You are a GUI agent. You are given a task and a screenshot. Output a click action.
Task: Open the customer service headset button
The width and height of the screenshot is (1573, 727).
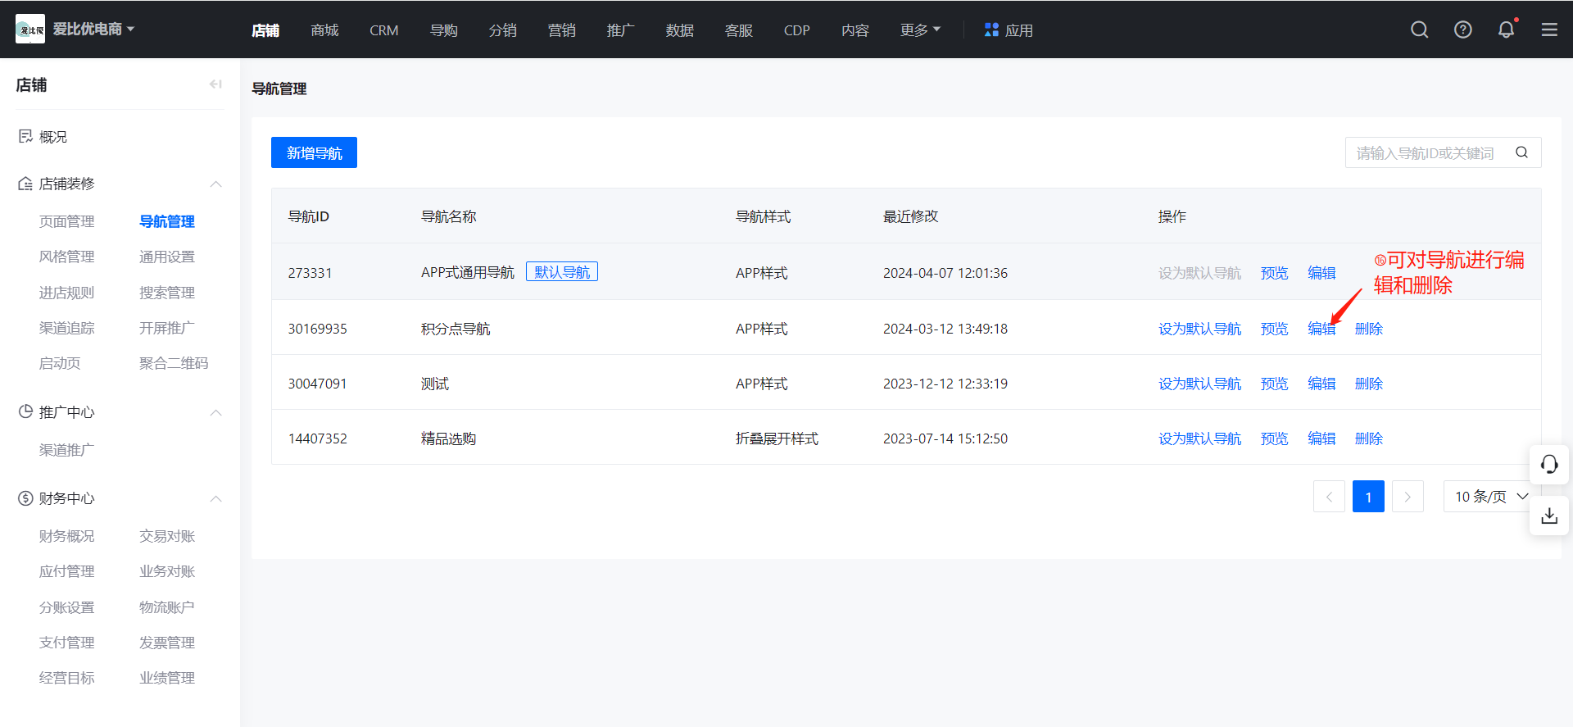(1549, 465)
